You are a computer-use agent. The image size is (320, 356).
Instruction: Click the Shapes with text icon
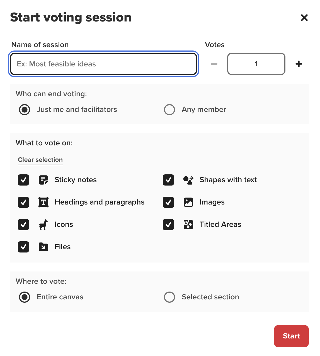[x=188, y=180]
